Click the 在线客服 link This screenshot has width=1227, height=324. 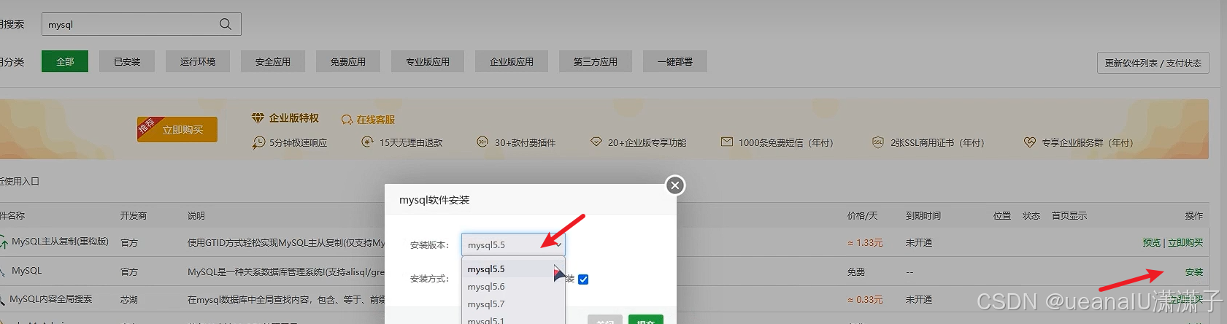click(x=376, y=119)
